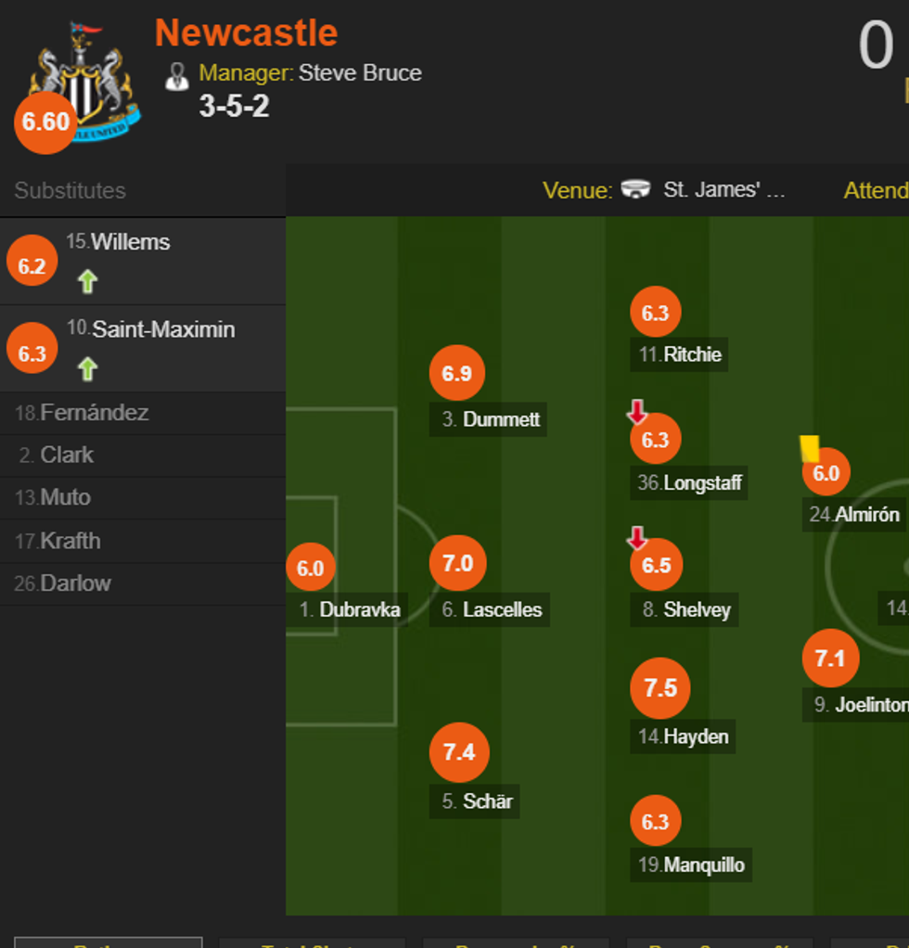The height and width of the screenshot is (948, 909).
Task: Click Longstaff's red substituted-off arrow
Action: 637,412
